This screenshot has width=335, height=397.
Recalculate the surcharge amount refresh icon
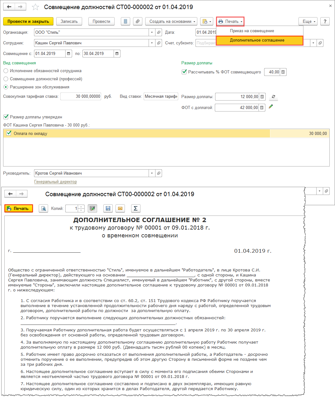pyautogui.click(x=273, y=97)
